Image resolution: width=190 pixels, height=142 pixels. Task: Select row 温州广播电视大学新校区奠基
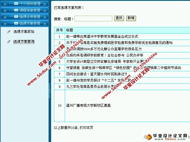122,106
